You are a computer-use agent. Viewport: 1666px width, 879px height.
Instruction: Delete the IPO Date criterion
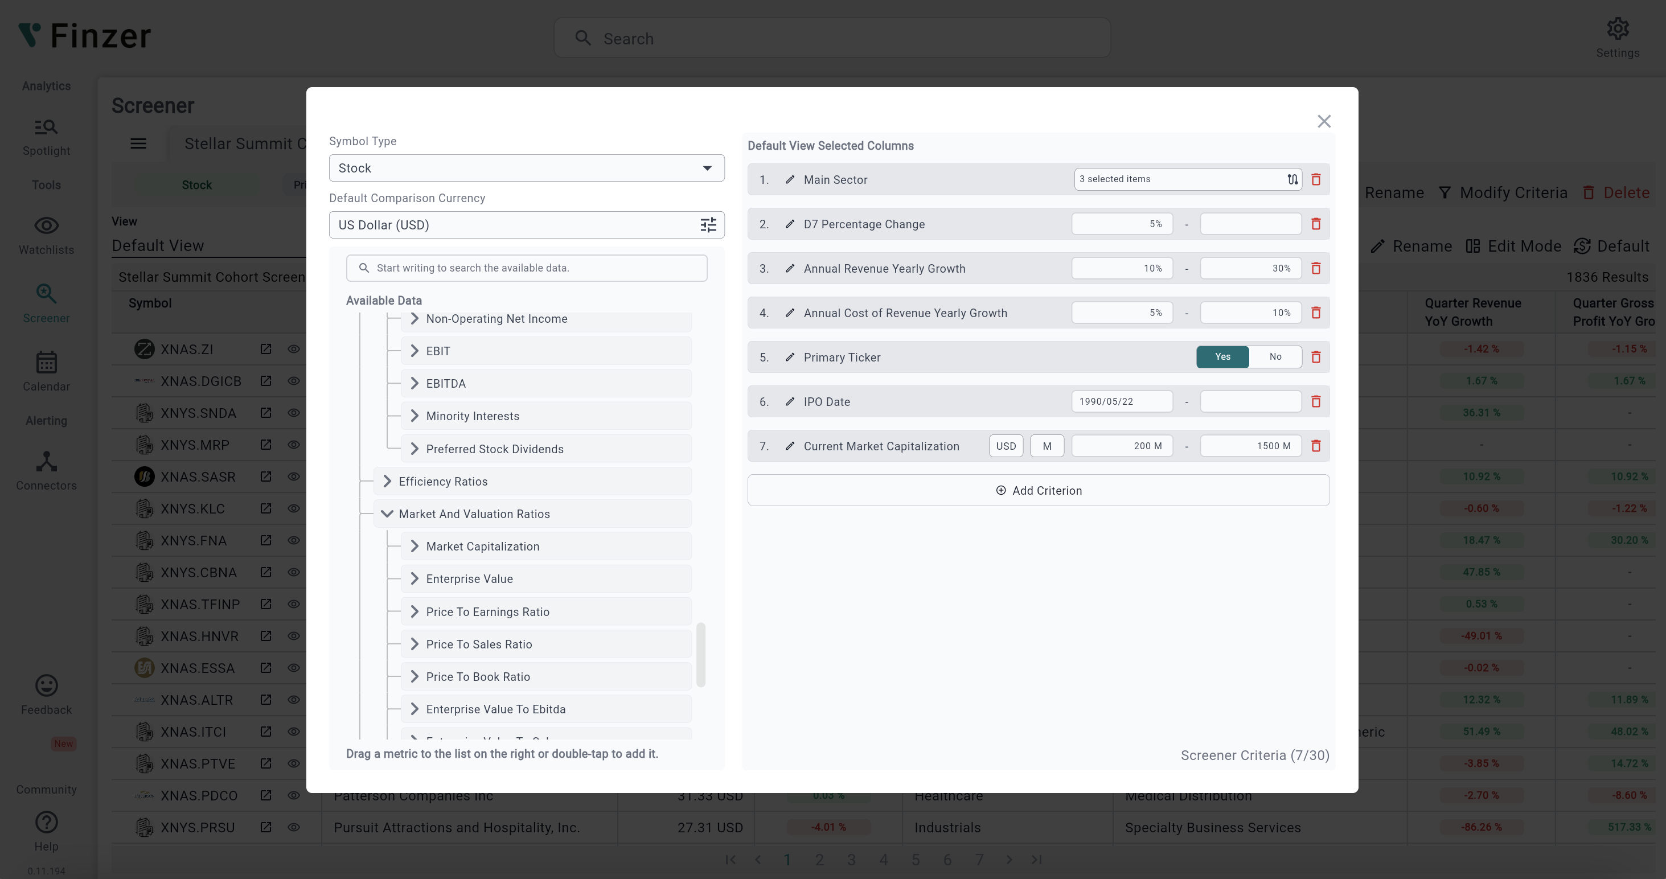tap(1315, 402)
